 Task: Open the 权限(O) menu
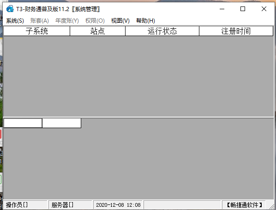pyautogui.click(x=95, y=21)
